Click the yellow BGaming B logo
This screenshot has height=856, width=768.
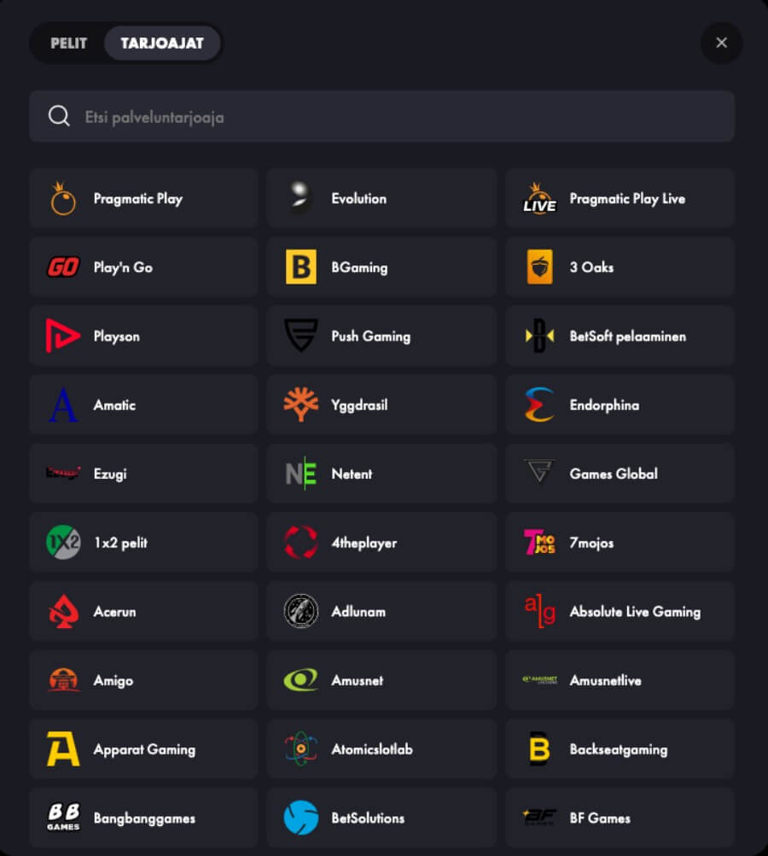[301, 267]
